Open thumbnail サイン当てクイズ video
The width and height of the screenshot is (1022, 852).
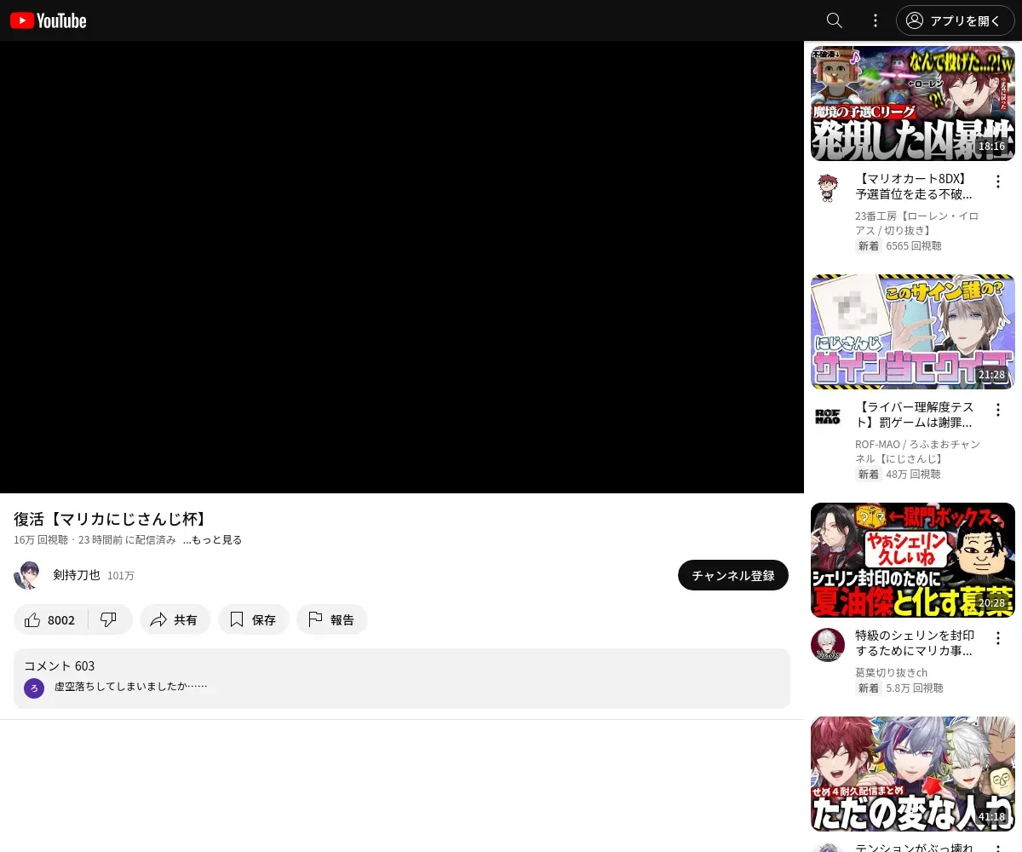tap(913, 331)
